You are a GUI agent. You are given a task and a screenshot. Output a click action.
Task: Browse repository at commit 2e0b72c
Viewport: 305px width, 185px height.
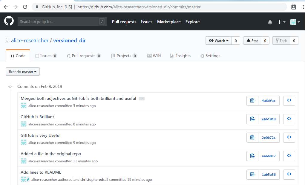289,138
